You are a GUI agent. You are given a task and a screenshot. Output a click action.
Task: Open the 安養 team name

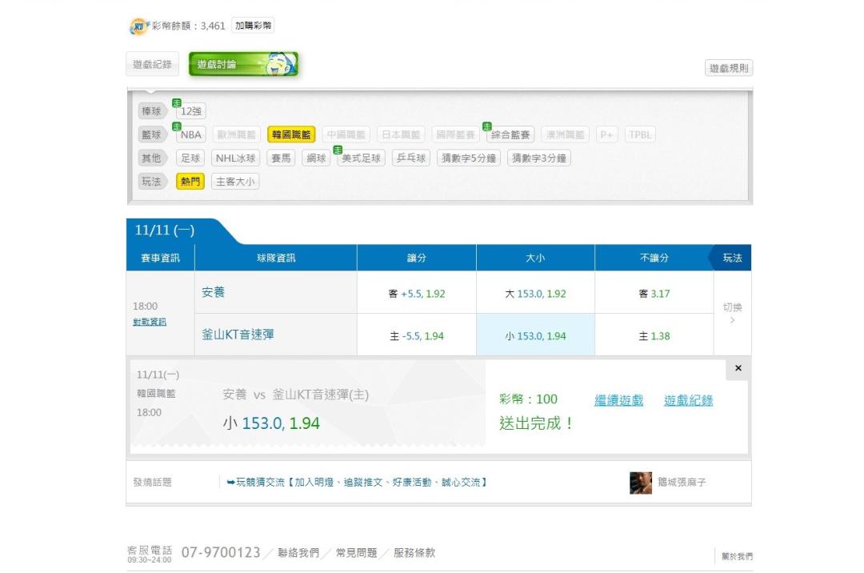pos(214,292)
